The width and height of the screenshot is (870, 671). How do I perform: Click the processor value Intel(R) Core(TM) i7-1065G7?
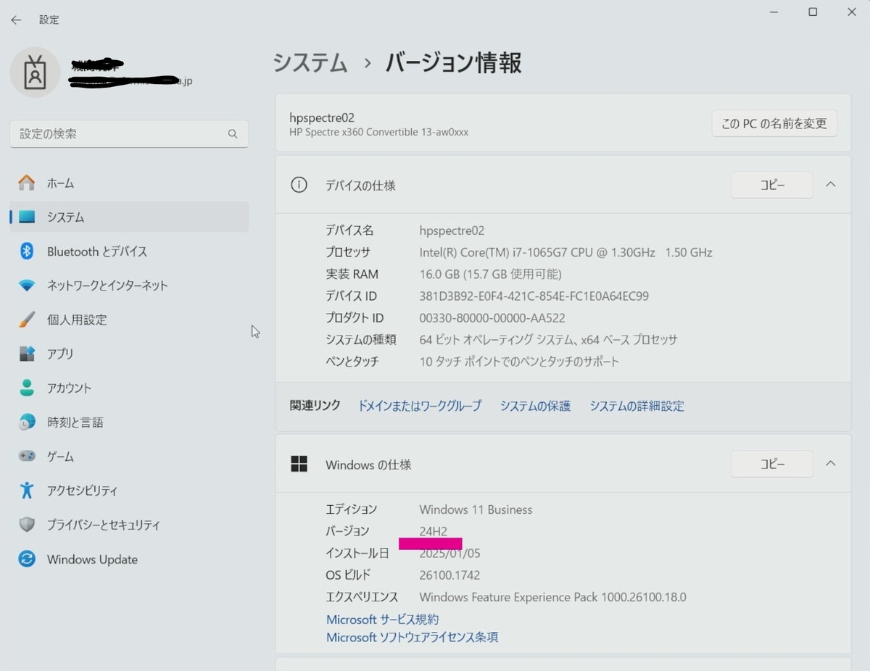pyautogui.click(x=565, y=252)
